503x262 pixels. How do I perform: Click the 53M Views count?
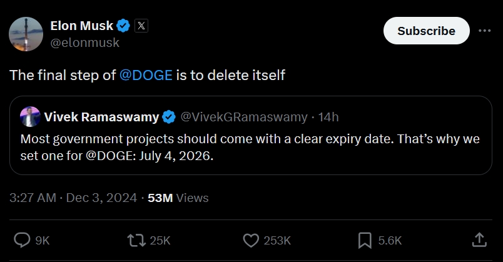tap(178, 198)
